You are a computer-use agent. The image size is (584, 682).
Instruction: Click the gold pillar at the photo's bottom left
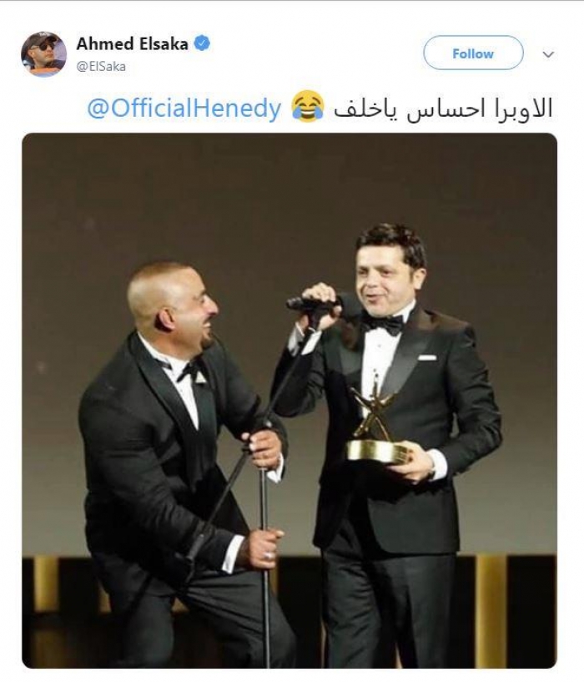(x=46, y=585)
